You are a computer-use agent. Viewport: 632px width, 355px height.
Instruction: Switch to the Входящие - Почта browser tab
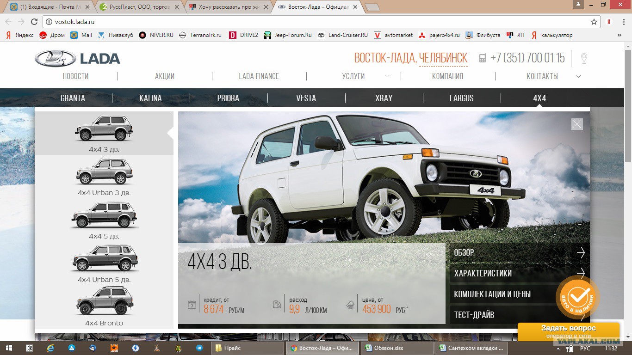[x=49, y=7]
